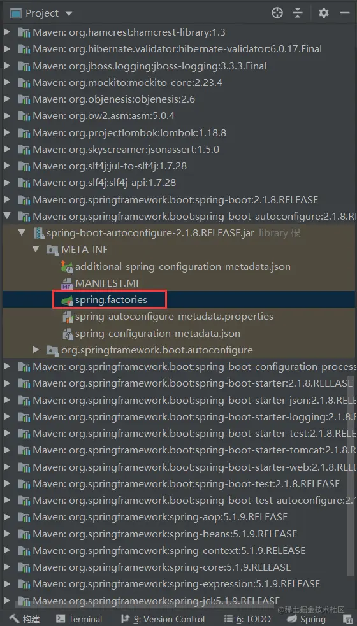357x626 pixels.
Task: Click library icon of spring-boot-starter-logging
Action: tap(24, 416)
